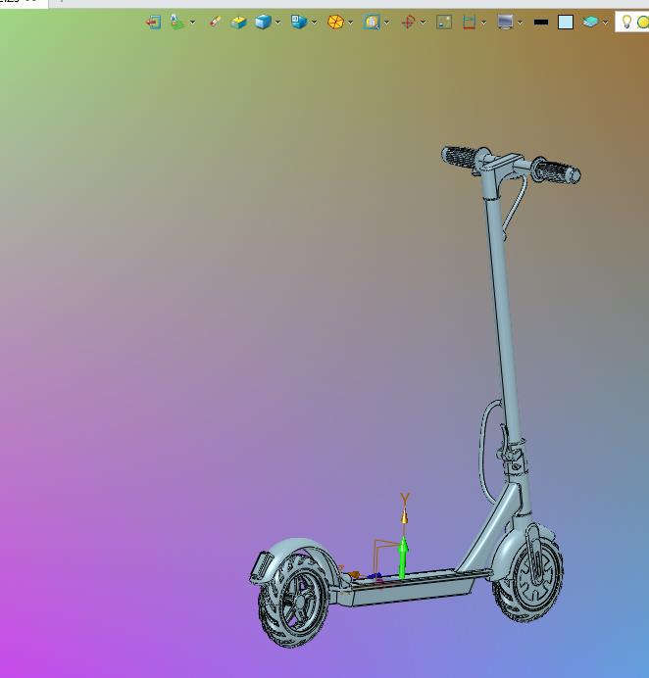Click the green arrow drag handle

point(403,557)
